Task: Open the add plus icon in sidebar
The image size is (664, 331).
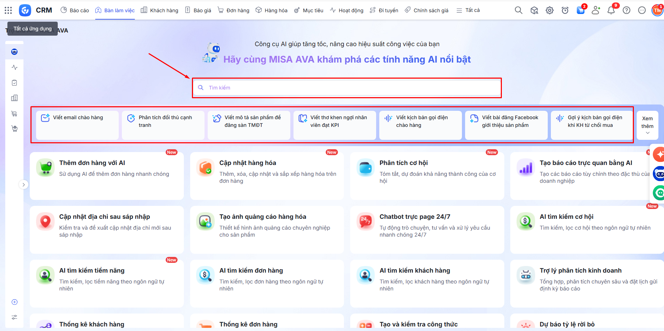Action: [14, 302]
